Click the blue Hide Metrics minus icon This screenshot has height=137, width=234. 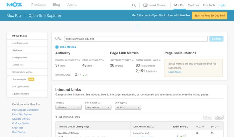click(x=57, y=47)
